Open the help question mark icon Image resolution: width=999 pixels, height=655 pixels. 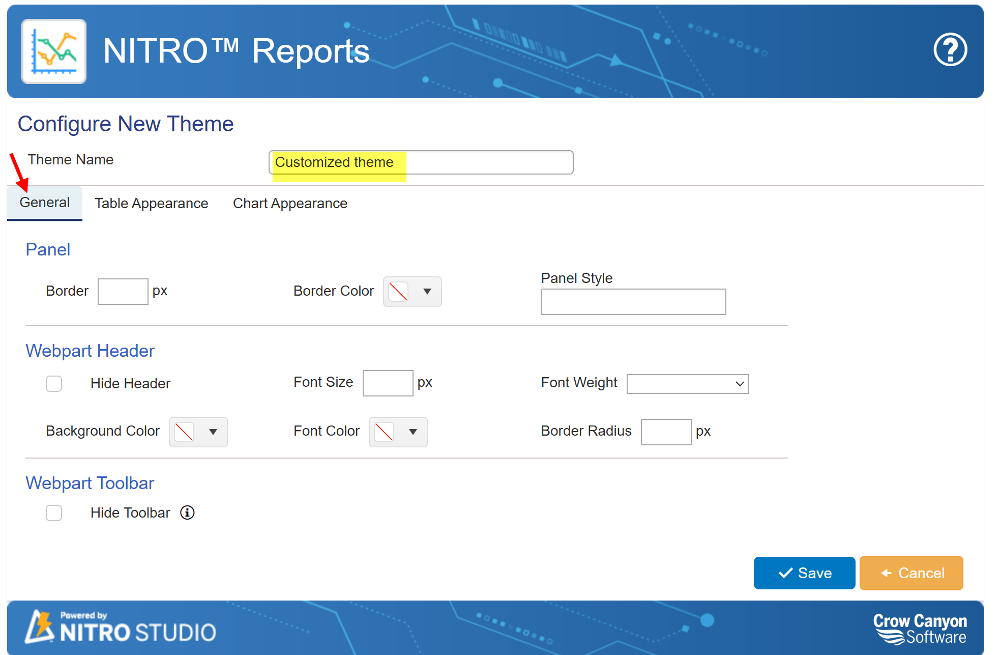pos(950,49)
